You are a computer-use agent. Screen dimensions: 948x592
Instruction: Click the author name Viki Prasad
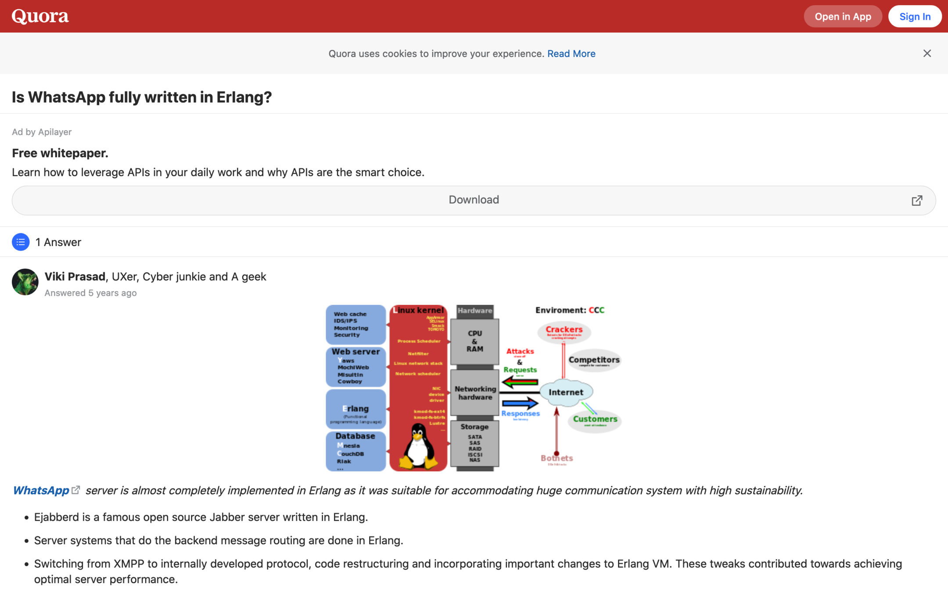click(75, 277)
